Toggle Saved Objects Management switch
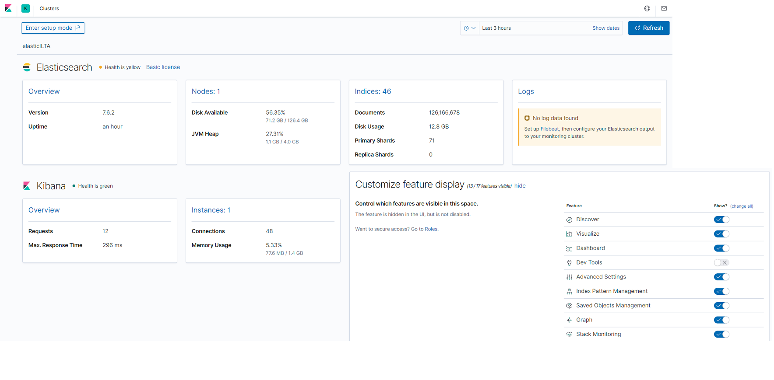This screenshot has width=774, height=380. [x=721, y=306]
